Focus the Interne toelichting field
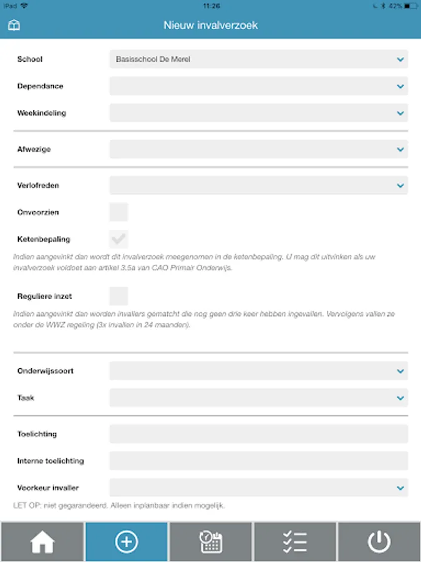 (x=258, y=461)
